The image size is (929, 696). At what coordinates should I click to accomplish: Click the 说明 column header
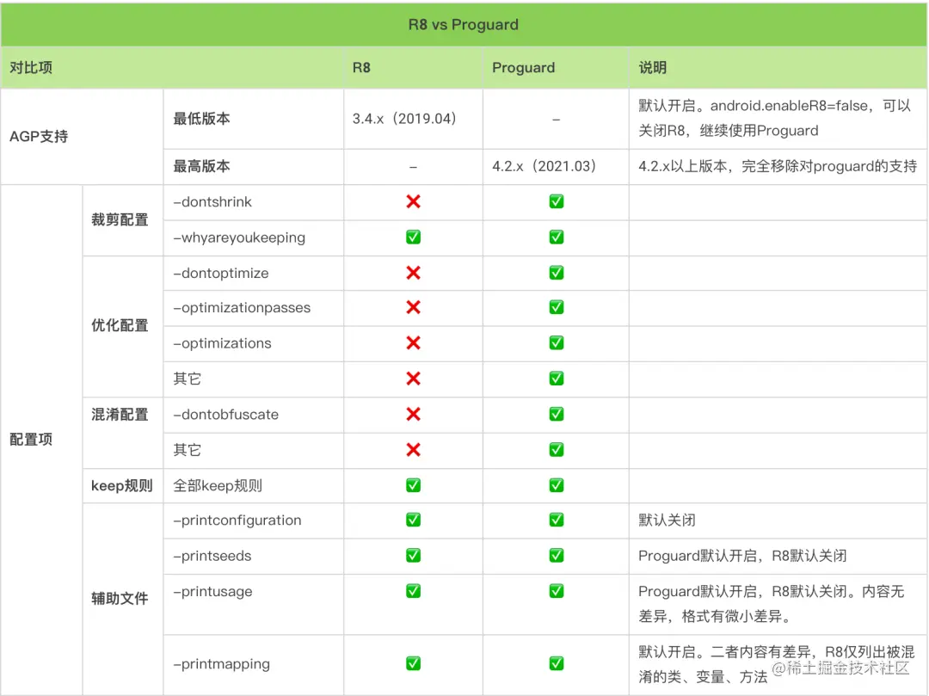652,67
